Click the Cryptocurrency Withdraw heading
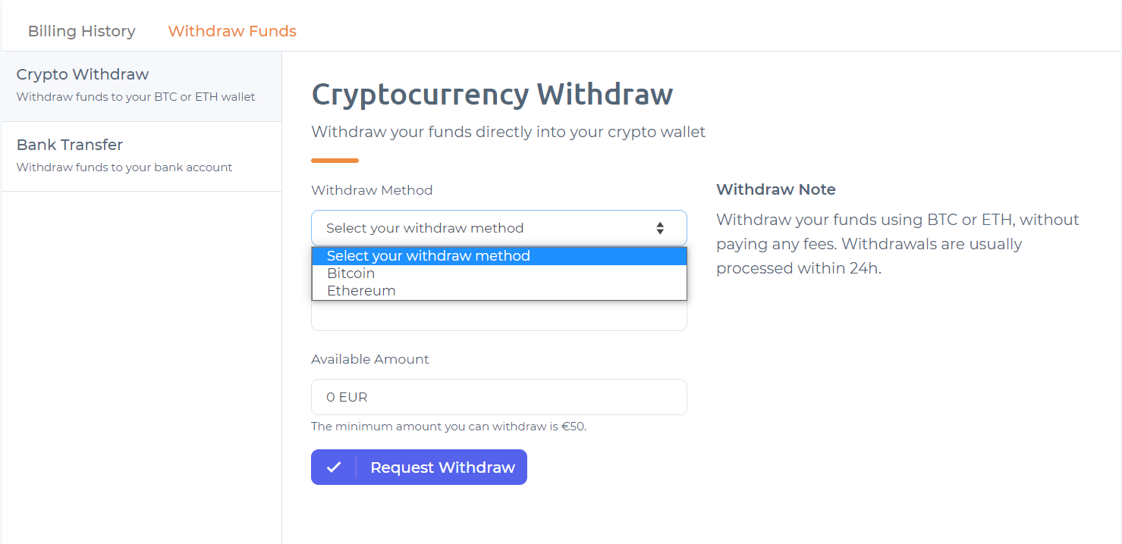The image size is (1122, 544). click(492, 95)
